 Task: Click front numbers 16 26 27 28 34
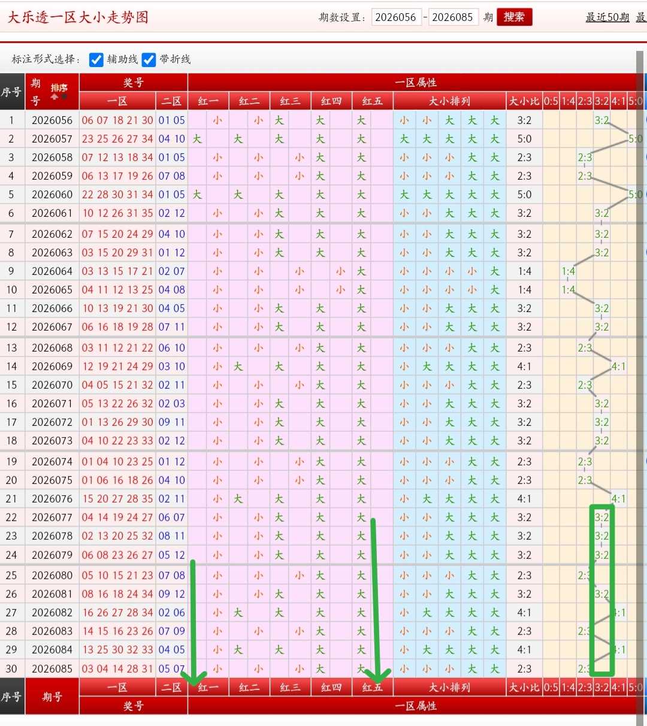point(117,613)
